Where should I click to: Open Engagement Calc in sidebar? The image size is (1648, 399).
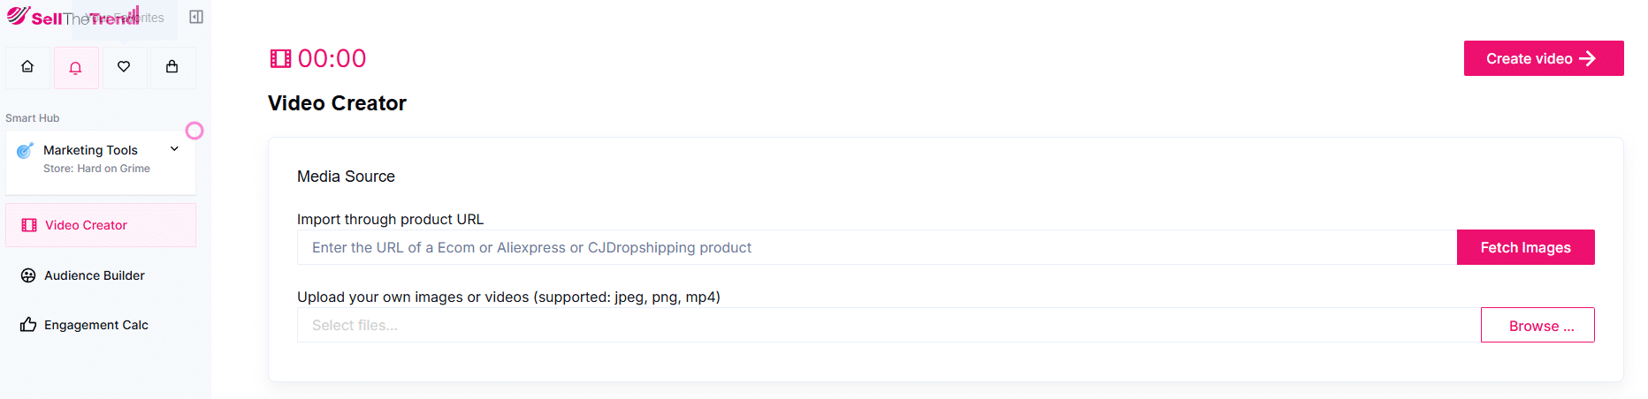click(x=95, y=325)
